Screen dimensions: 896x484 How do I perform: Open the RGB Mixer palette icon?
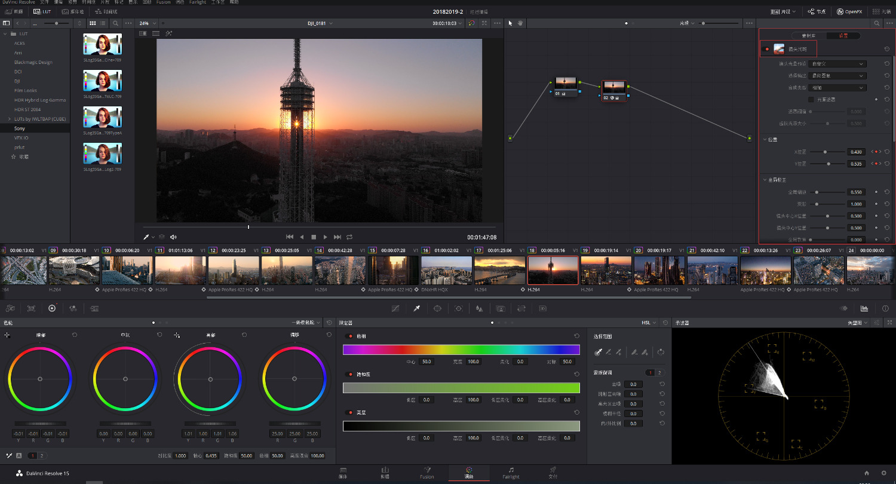(x=73, y=308)
